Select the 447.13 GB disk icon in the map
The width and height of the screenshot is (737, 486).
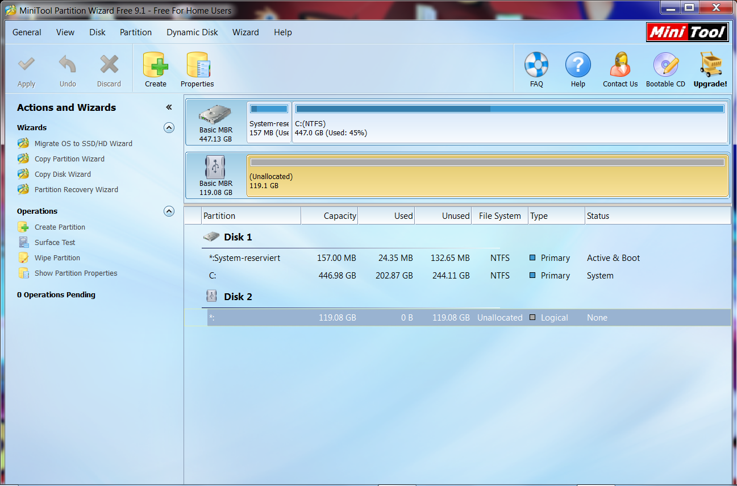coord(215,115)
